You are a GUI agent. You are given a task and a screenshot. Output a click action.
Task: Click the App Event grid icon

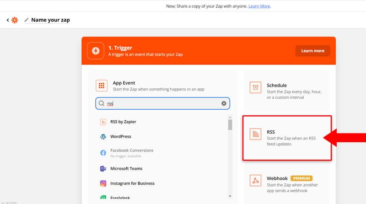tap(102, 86)
